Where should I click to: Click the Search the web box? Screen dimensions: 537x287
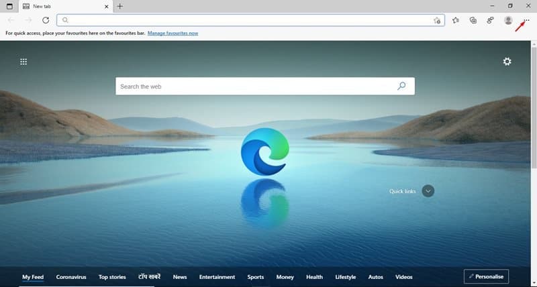coord(265,87)
